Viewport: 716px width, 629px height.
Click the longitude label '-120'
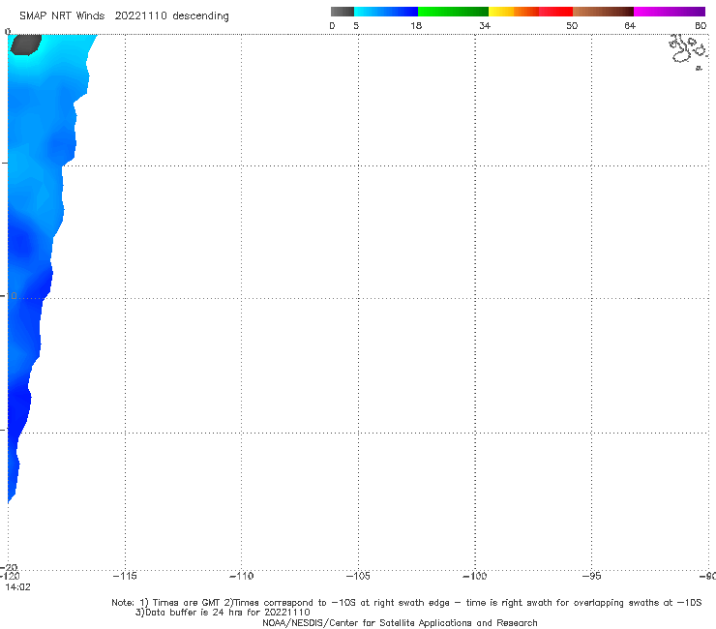tap(10, 576)
